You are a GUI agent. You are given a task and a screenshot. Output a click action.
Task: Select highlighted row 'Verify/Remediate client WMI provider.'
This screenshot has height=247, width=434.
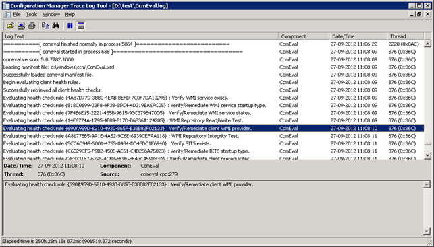click(213, 129)
